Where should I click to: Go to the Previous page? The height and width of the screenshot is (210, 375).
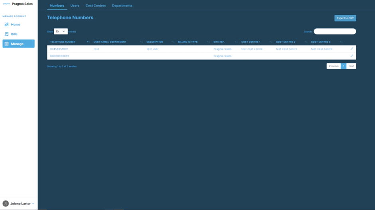(x=334, y=66)
